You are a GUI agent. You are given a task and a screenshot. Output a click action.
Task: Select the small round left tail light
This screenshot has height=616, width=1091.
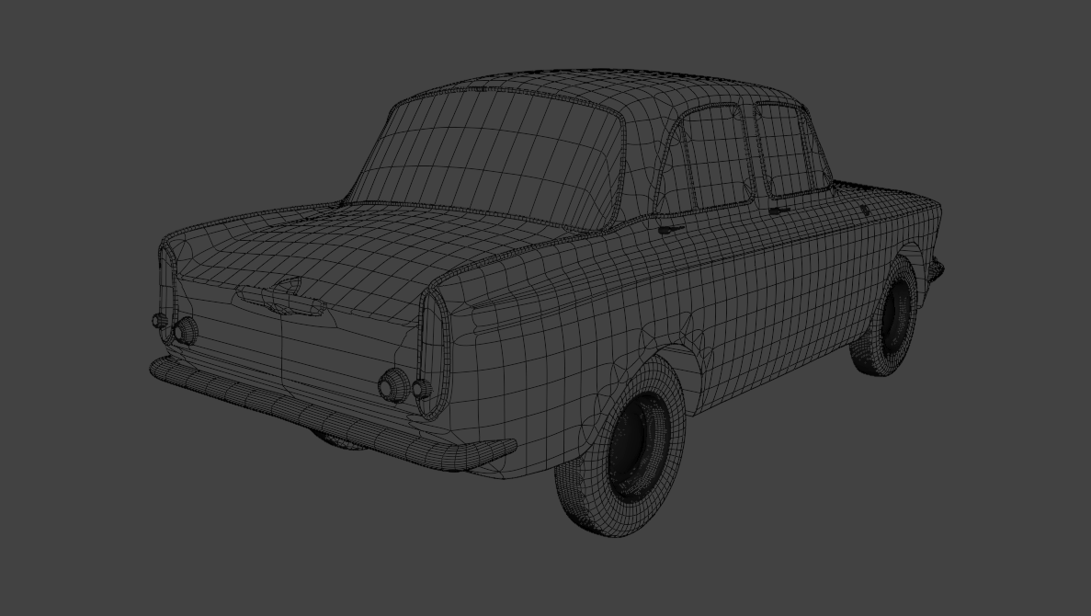point(160,321)
